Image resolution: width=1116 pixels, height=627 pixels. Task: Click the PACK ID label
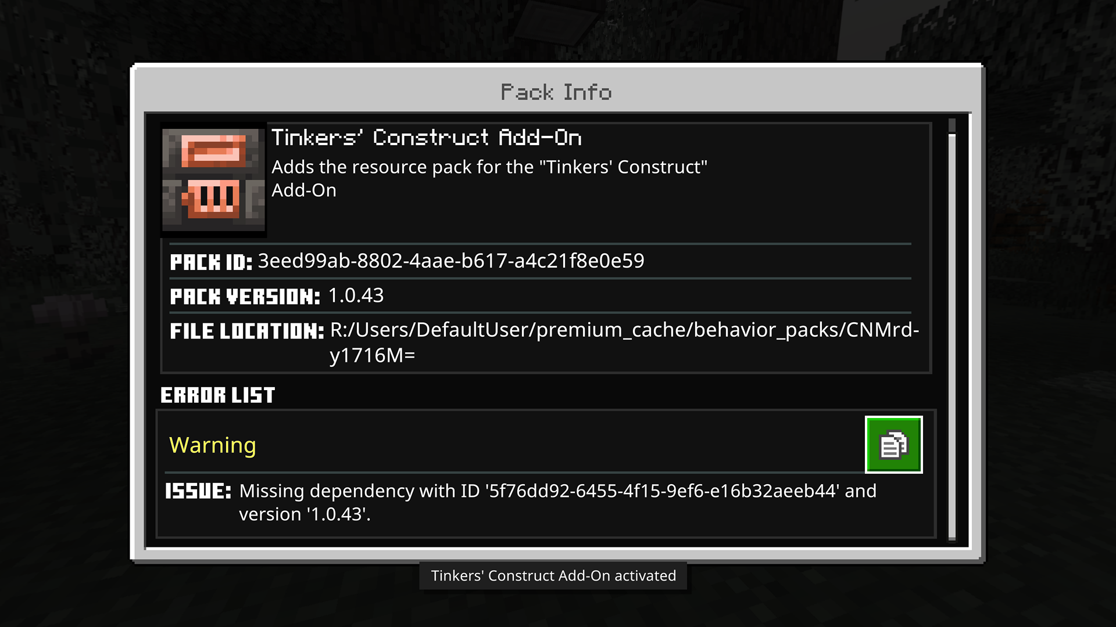pos(210,262)
